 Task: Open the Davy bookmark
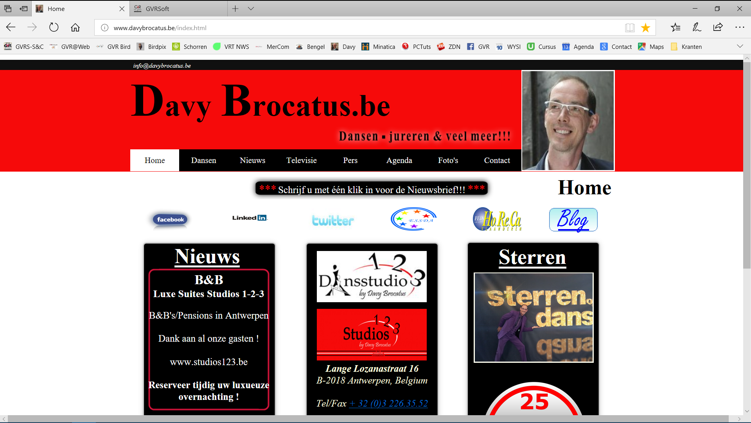[x=343, y=47]
